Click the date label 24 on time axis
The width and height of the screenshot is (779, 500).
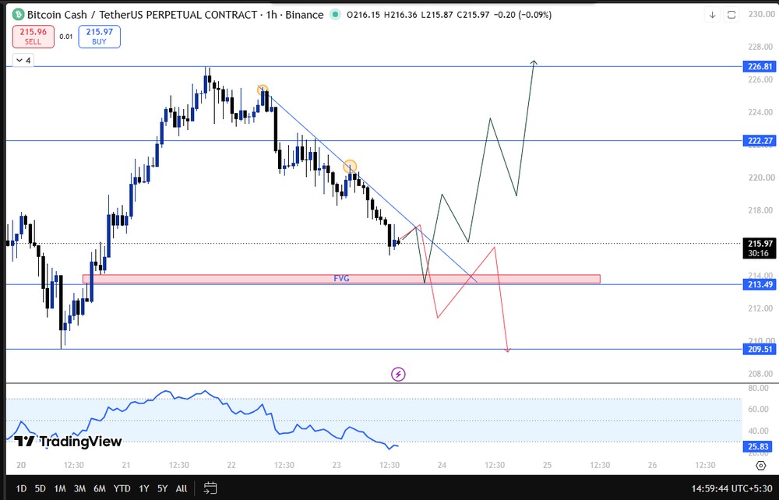point(442,465)
